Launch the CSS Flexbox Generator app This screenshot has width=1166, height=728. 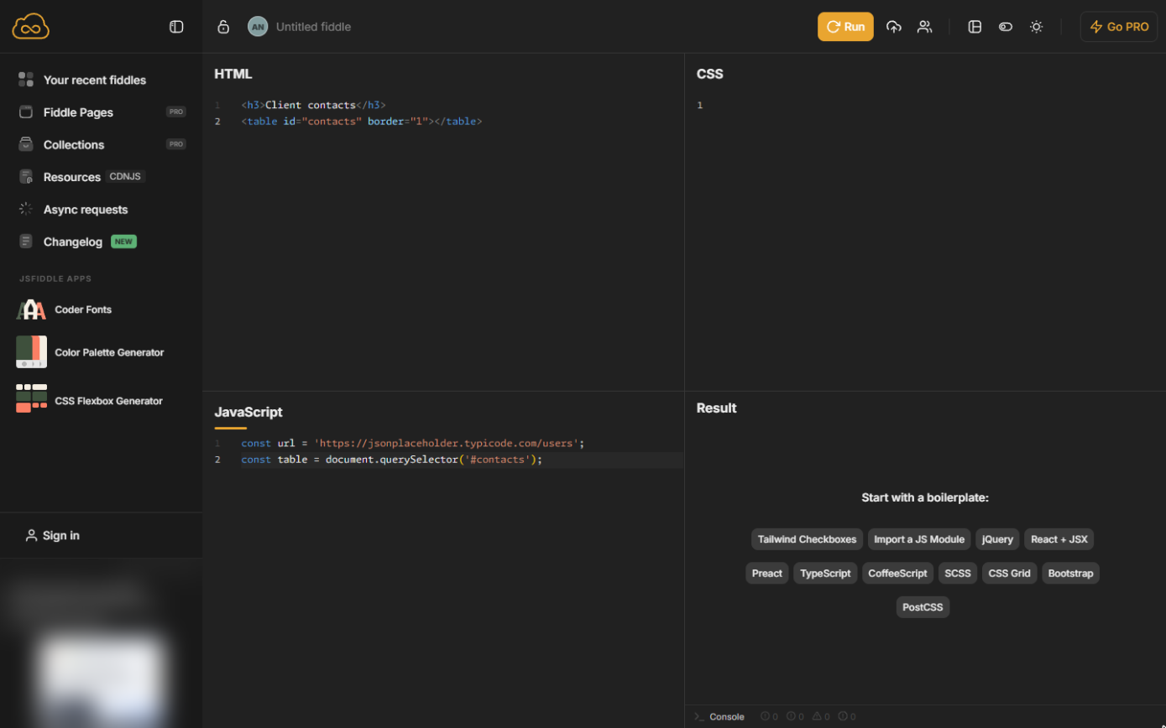click(108, 401)
